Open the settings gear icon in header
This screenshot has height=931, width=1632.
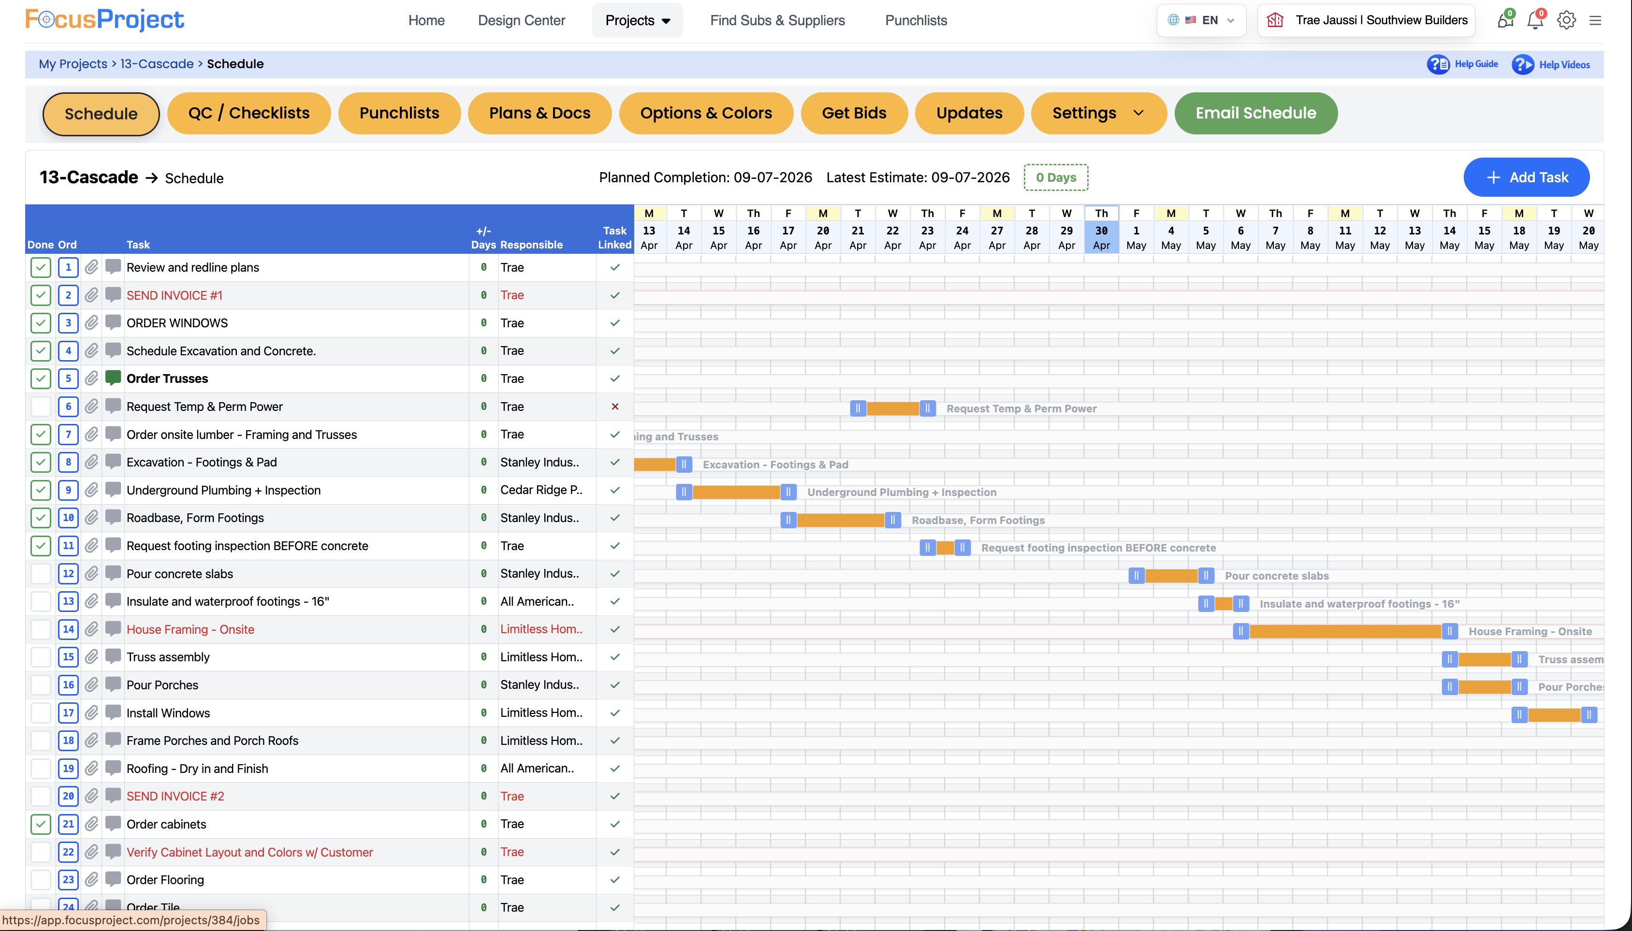[x=1566, y=20]
